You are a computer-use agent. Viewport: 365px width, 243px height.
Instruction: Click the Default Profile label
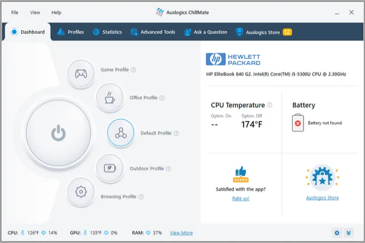[x=156, y=133]
